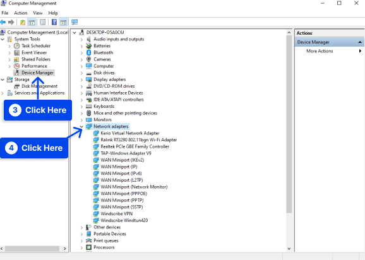Select the Cameras category icon
Screen dimensions: 365x260
(88, 59)
